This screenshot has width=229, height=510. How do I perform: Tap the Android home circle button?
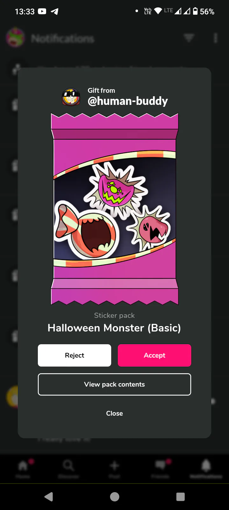click(114, 497)
